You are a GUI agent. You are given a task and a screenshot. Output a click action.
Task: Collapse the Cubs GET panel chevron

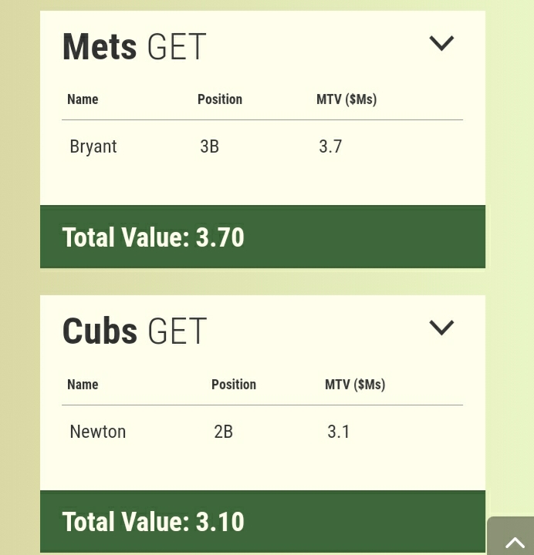441,328
